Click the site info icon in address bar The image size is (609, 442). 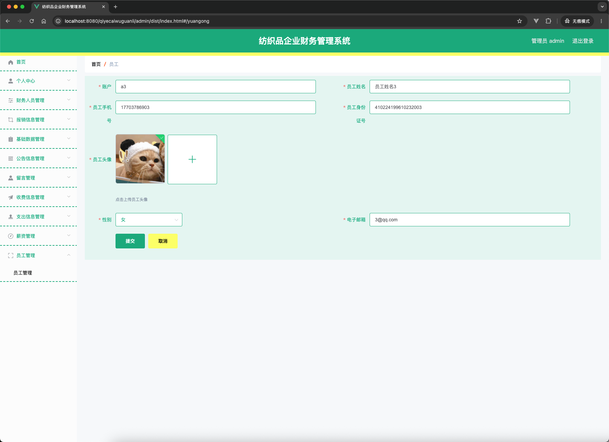click(58, 21)
